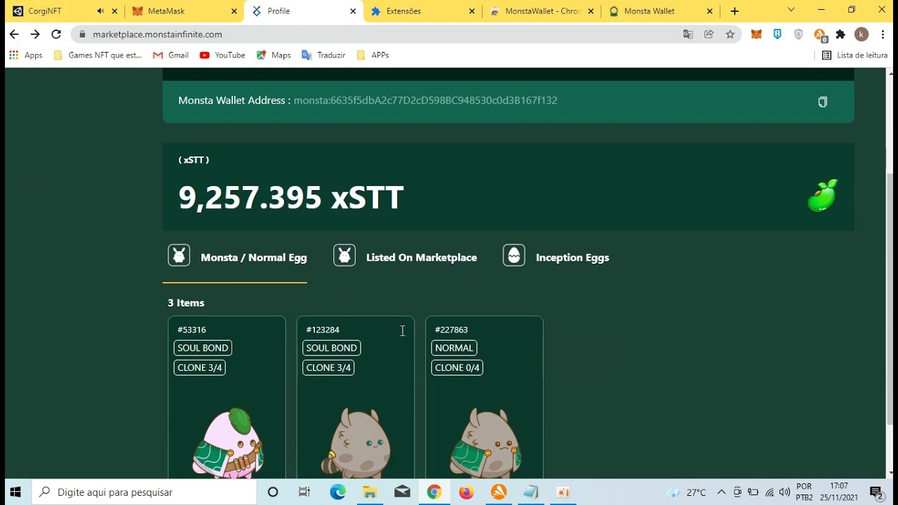Click the address bar URL field

tap(379, 34)
